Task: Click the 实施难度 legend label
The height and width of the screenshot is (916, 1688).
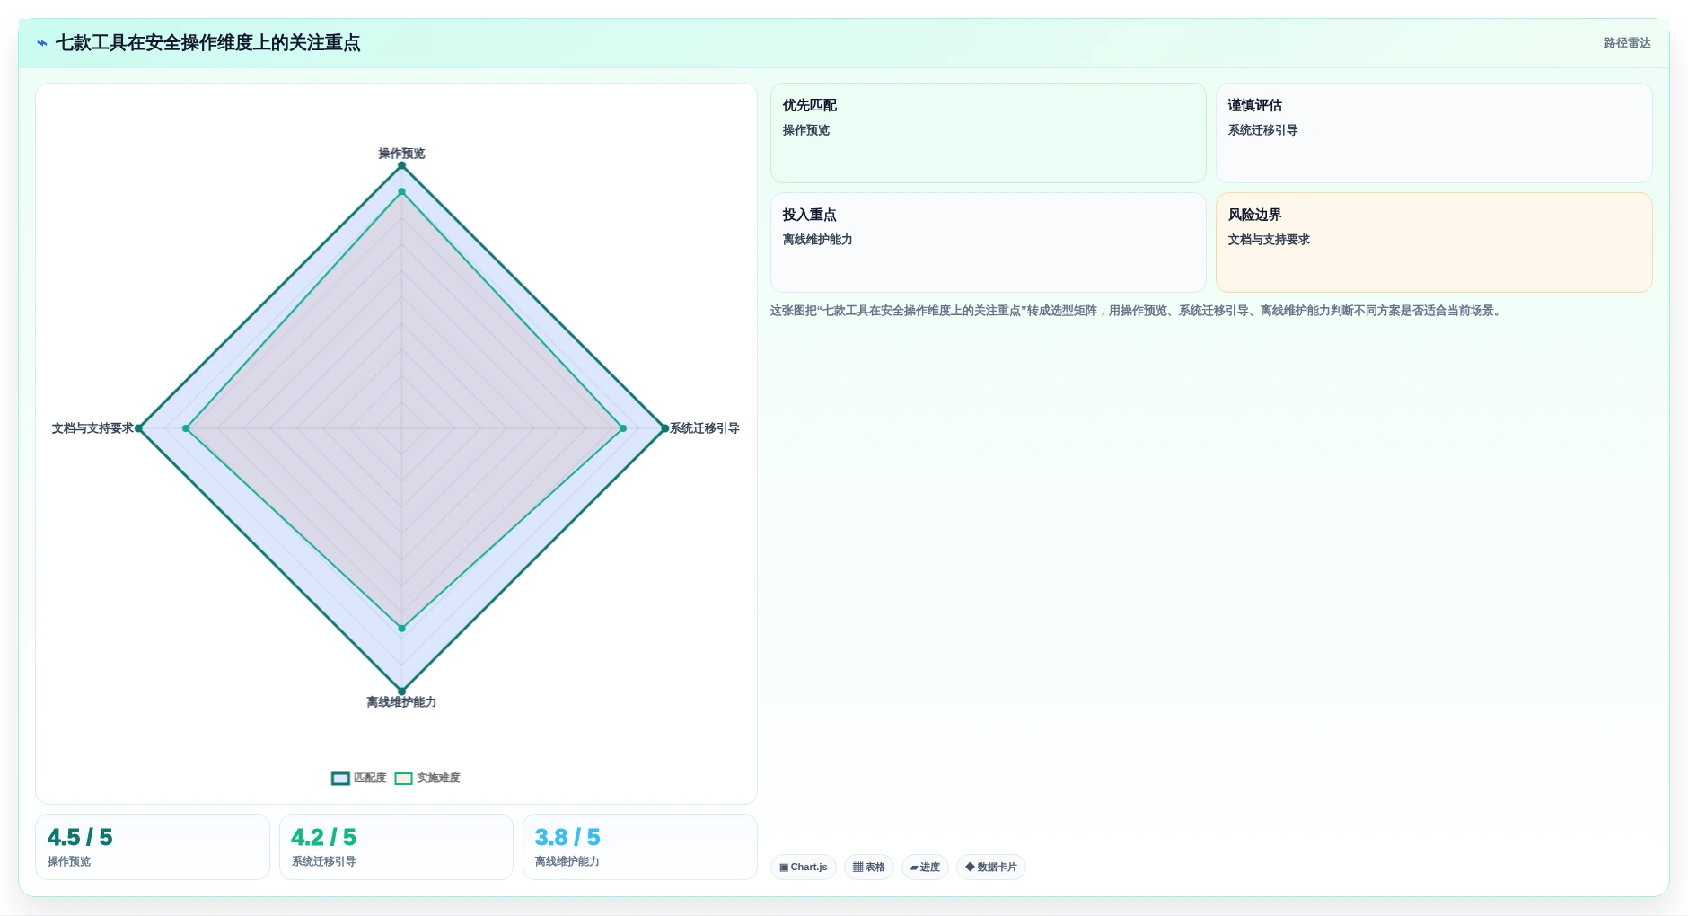Action: point(438,779)
